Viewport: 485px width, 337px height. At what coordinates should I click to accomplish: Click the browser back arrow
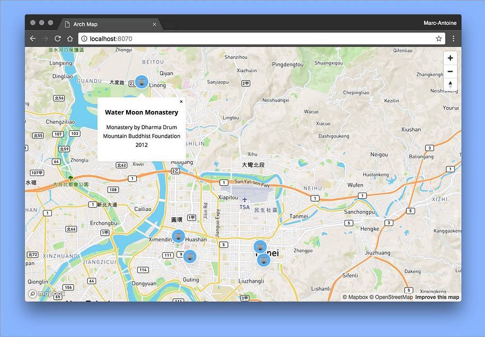pos(33,39)
